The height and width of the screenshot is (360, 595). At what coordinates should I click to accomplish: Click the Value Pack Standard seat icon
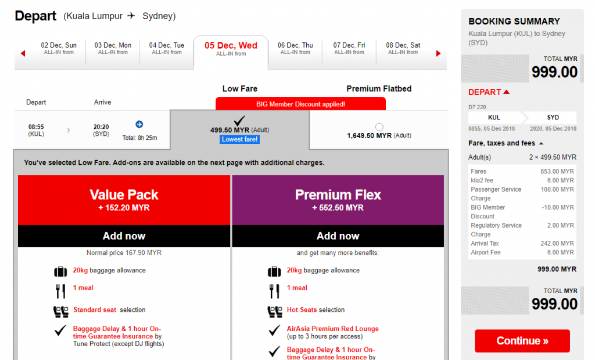pos(60,311)
